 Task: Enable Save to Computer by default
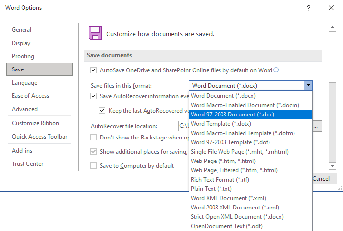click(x=94, y=166)
